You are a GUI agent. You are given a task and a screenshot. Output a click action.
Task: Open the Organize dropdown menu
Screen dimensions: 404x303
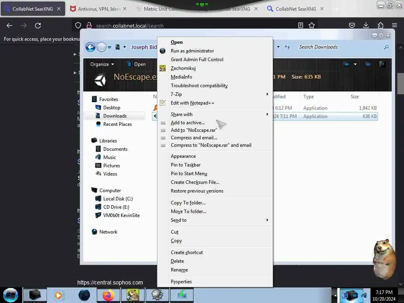[x=102, y=64]
